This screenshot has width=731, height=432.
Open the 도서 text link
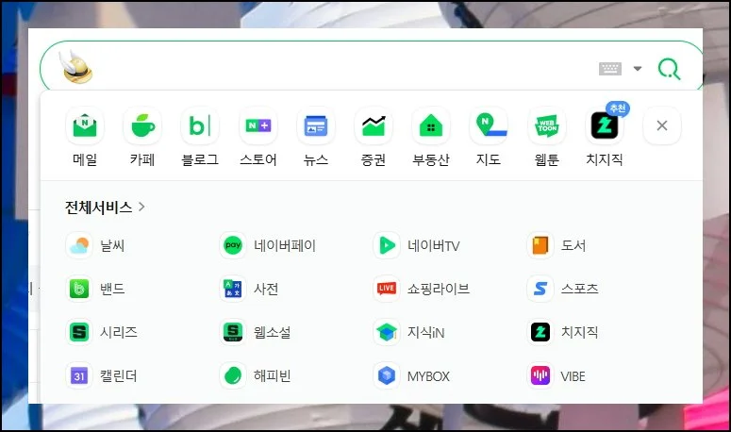pos(573,245)
